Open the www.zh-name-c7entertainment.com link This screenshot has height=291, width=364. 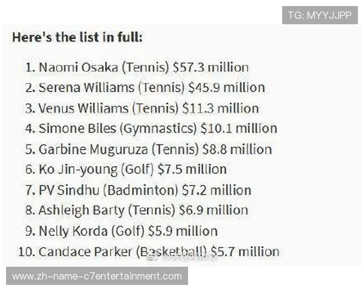point(97,276)
